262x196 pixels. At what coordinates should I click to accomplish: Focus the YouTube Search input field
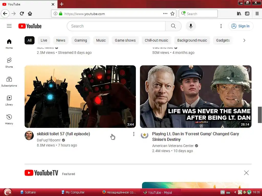click(x=116, y=26)
